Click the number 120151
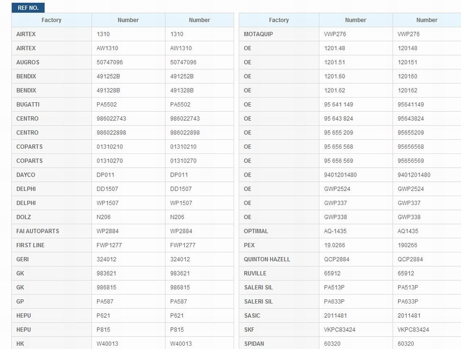The image size is (461, 349). pos(407,63)
